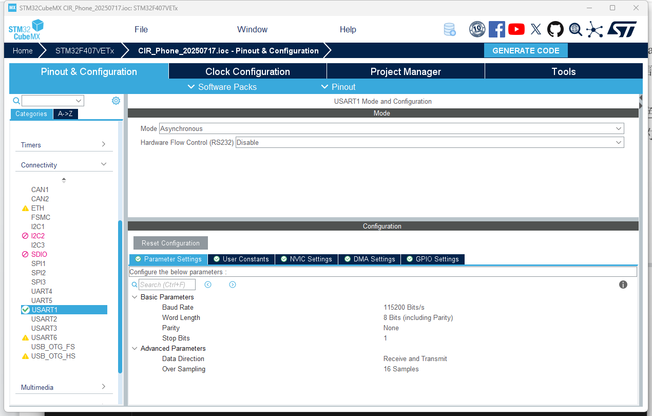Click the magnifier beside peripheral search box
This screenshot has width=652, height=416.
click(16, 101)
